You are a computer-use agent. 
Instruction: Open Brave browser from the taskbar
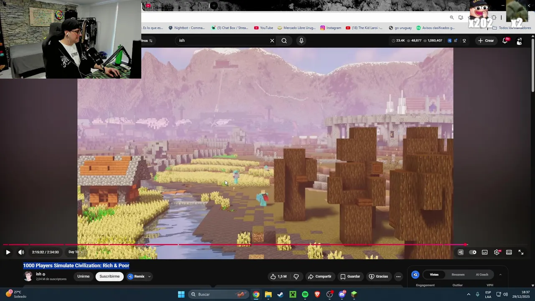click(317, 294)
